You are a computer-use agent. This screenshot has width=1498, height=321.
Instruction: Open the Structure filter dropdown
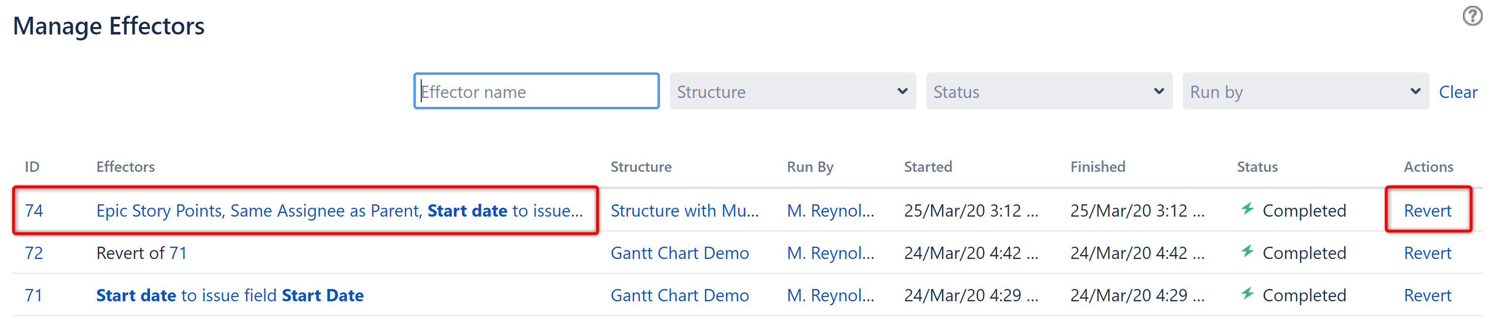792,91
